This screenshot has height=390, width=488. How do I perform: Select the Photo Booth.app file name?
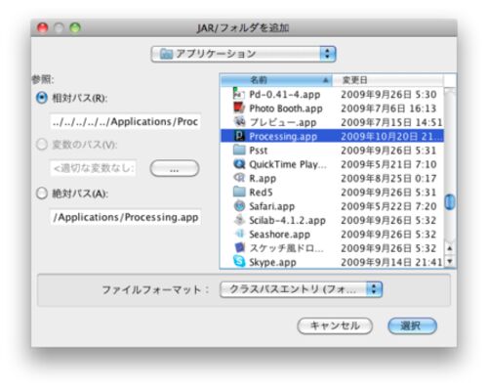coord(286,108)
